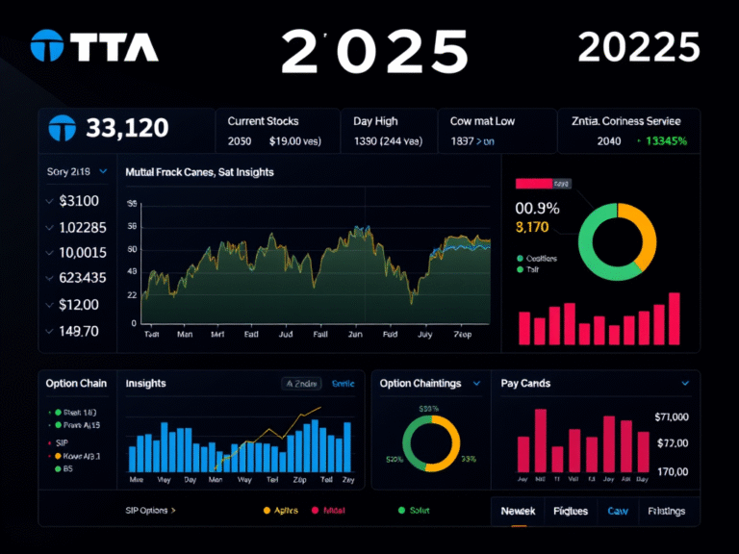Switch to the Neweek tab

click(518, 512)
